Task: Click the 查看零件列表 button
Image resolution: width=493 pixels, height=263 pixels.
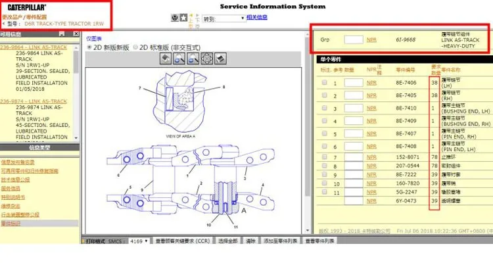Action: point(319,241)
